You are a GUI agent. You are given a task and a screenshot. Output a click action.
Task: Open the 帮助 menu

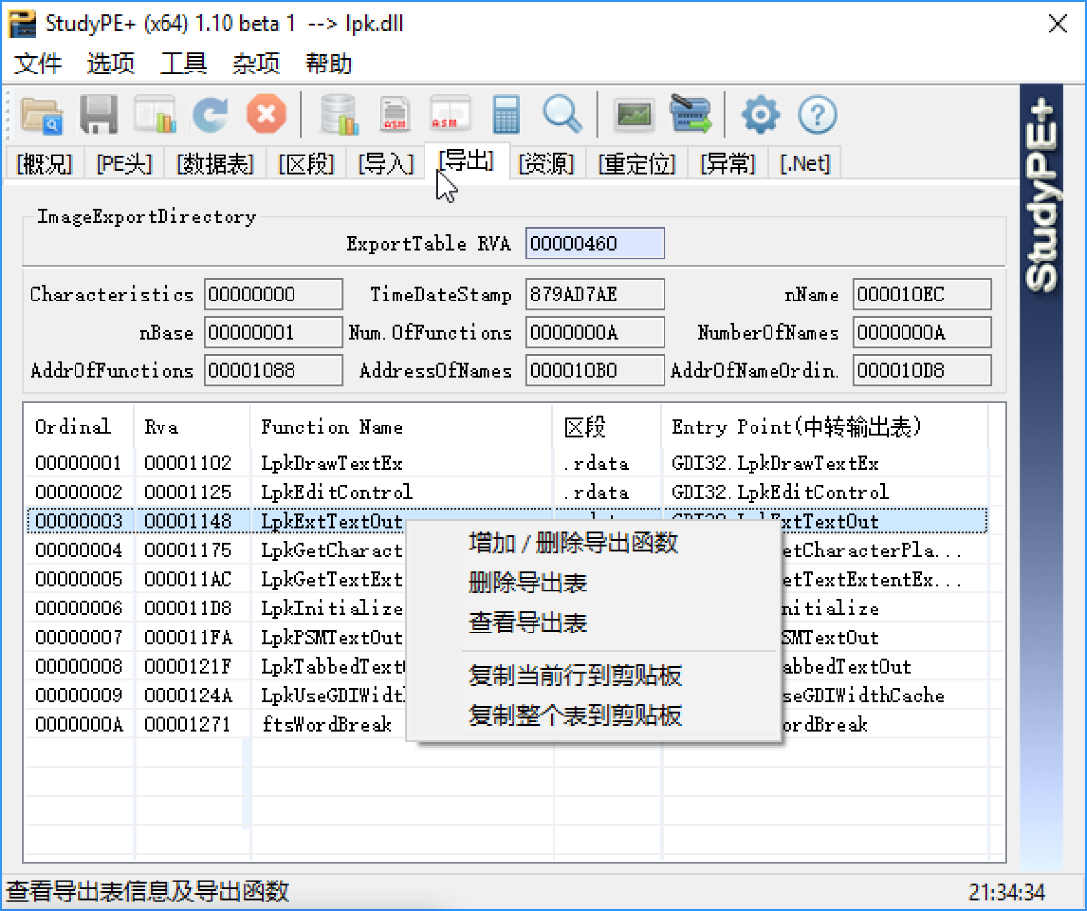point(328,64)
